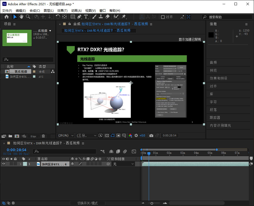
Task: Select the Puppet Pin tool
Action: [124, 17]
